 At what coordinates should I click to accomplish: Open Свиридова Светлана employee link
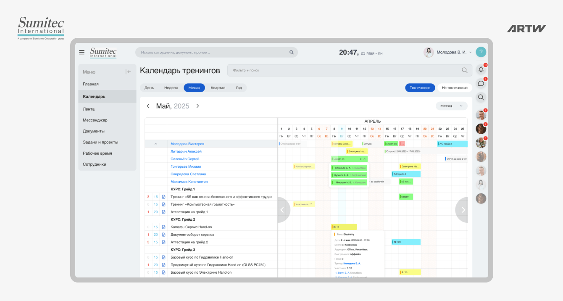[x=188, y=174]
